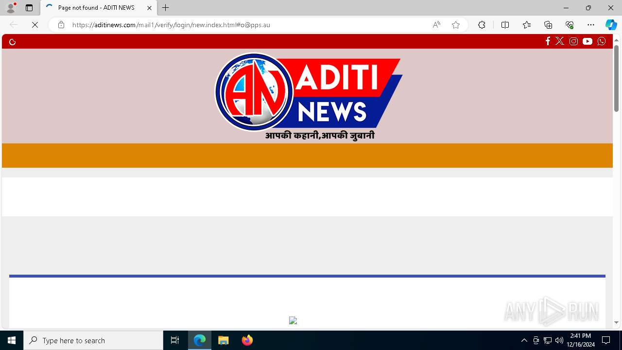The image size is (622, 350).
Task: Open the clock and date
Action: [581, 340]
